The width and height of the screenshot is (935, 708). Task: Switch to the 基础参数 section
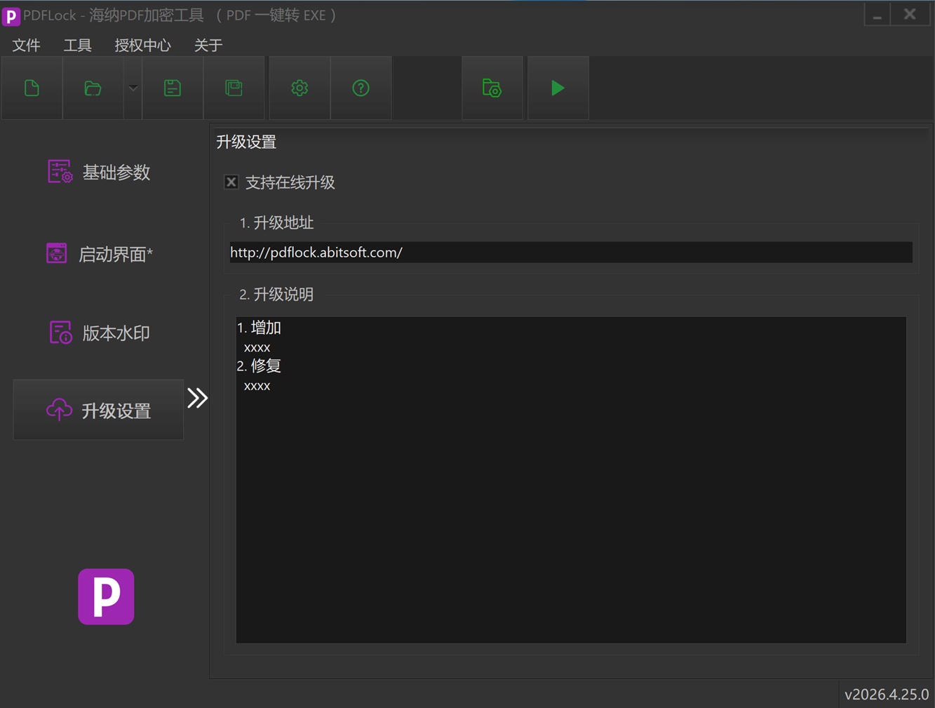(99, 172)
